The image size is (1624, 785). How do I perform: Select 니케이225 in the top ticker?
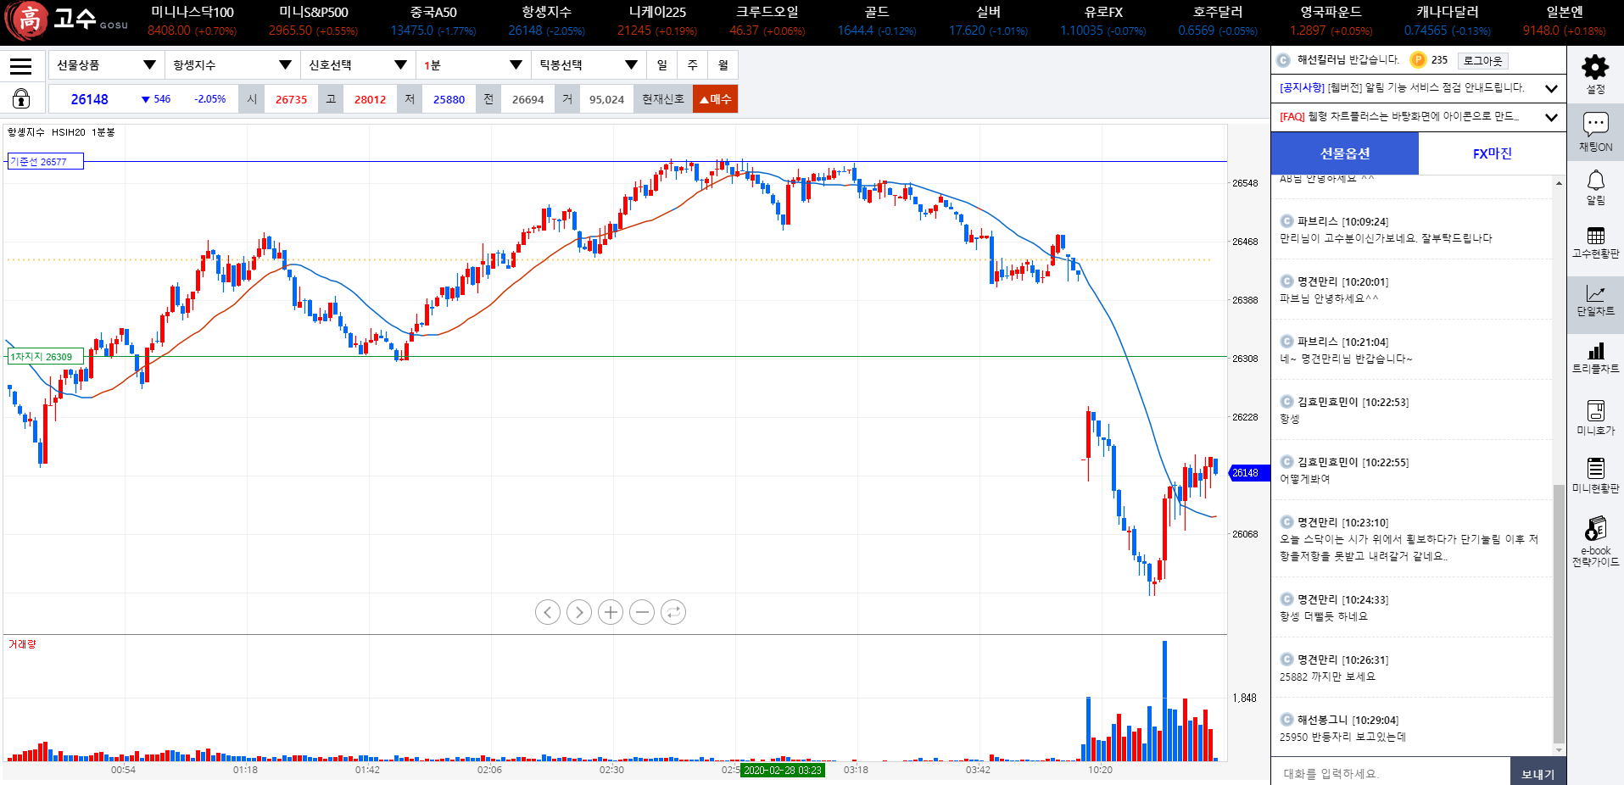(x=657, y=20)
